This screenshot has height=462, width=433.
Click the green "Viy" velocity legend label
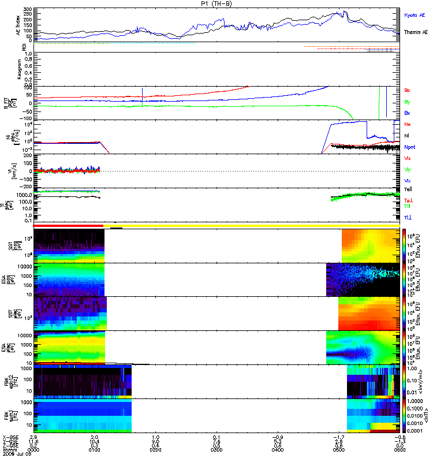[x=407, y=170]
